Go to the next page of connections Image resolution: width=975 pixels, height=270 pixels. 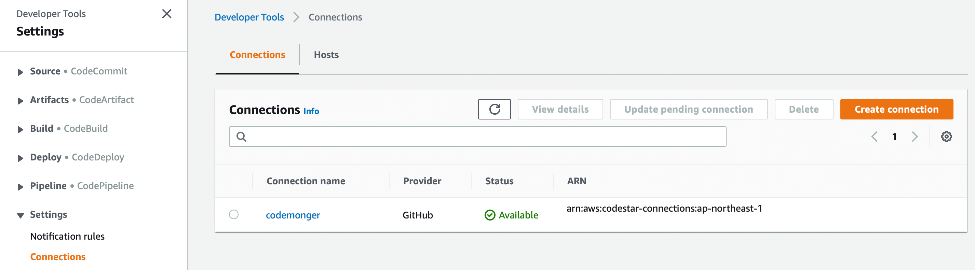[x=915, y=137]
